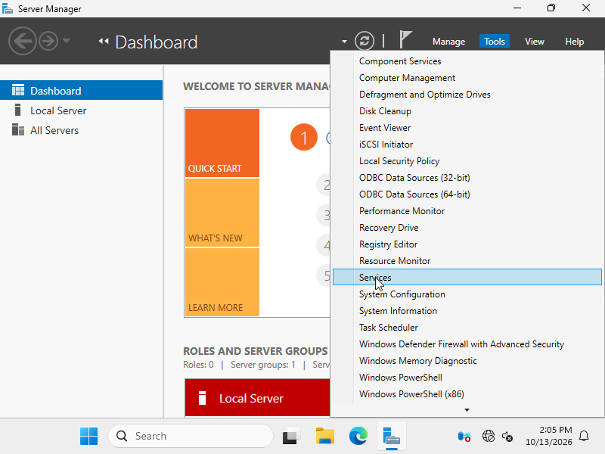
Task: Expand the dropdown beside refresh button
Action: [x=344, y=42]
